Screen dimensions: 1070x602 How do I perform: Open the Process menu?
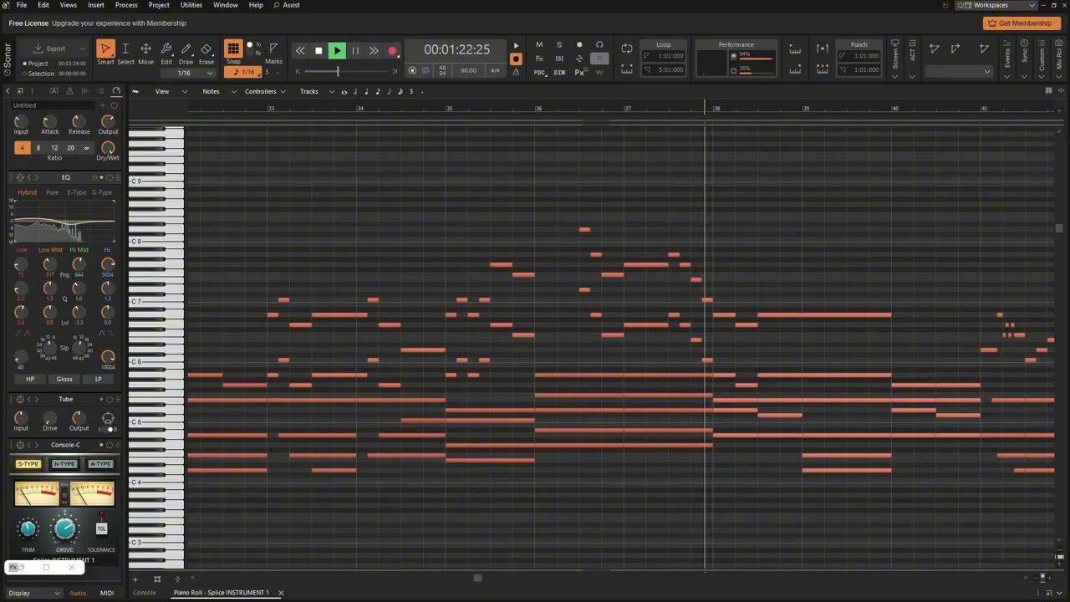126,5
